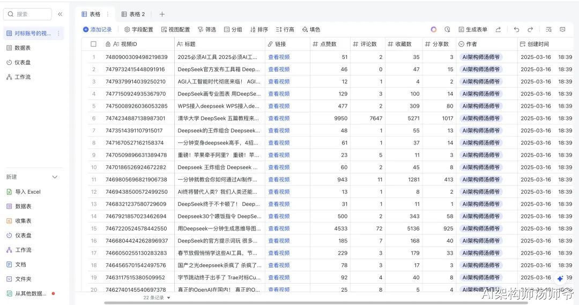Click the history clock icon in the toolbar
Viewport: 579px width, 305px height.
447,29
